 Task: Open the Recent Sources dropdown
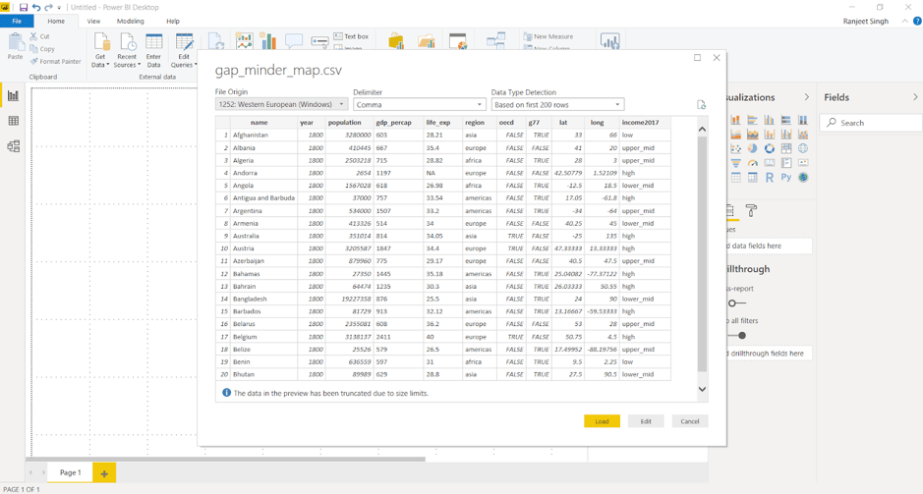(x=127, y=50)
